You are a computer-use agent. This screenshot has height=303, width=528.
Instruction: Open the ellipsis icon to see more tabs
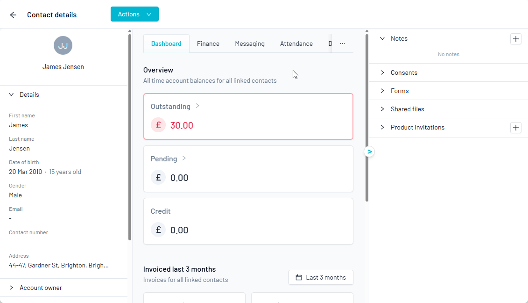click(343, 43)
